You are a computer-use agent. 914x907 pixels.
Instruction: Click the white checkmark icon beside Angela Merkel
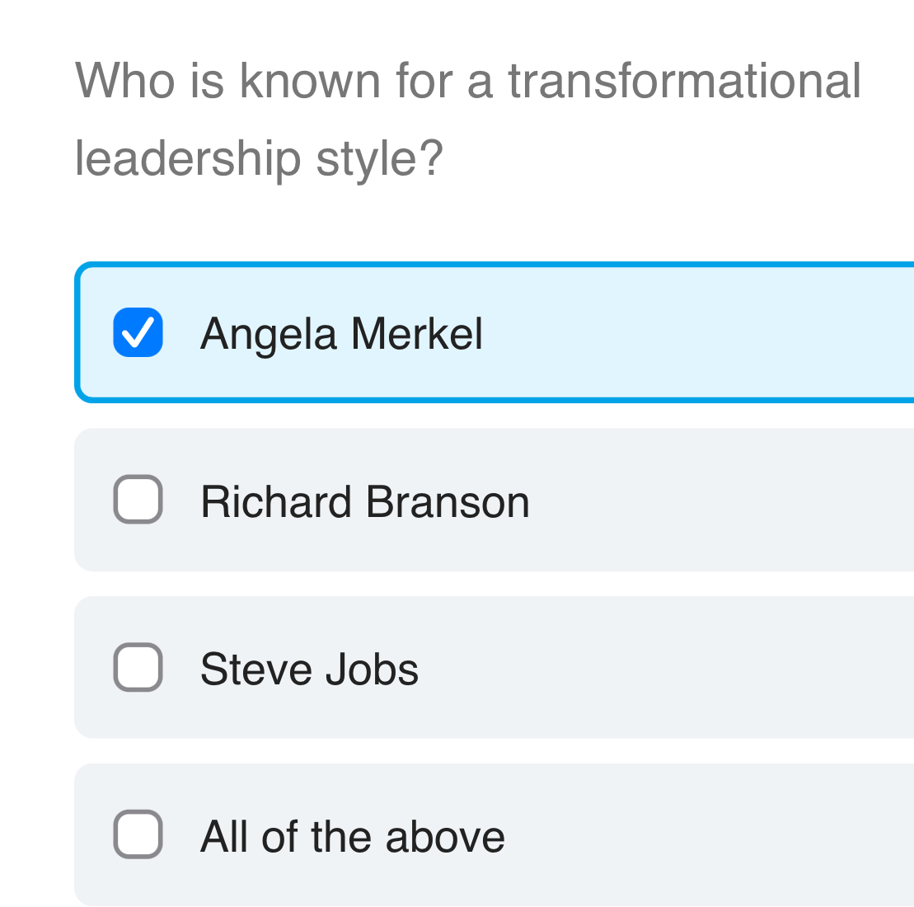pos(138,333)
